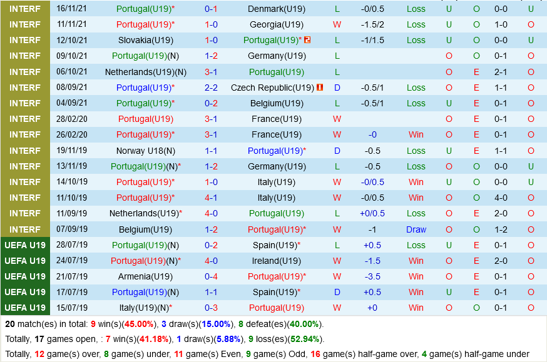The width and height of the screenshot is (547, 362).
Task: Click the 4-0 score against Ireland
Action: (x=211, y=261)
